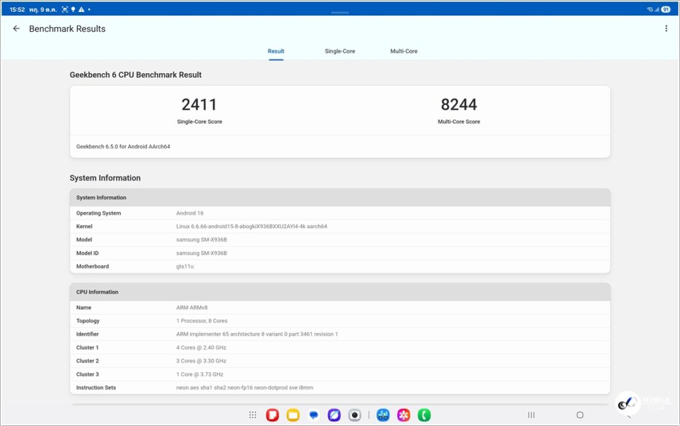Launch Samsung Internet browser from taskbar
Image resolution: width=680 pixels, height=426 pixels.
[x=334, y=415]
